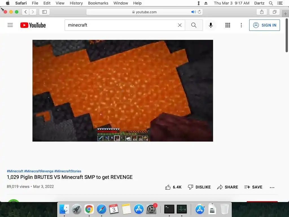Viewport: 289px width, 217px height.
Task: Show Safari tab overview
Action: coord(274,12)
